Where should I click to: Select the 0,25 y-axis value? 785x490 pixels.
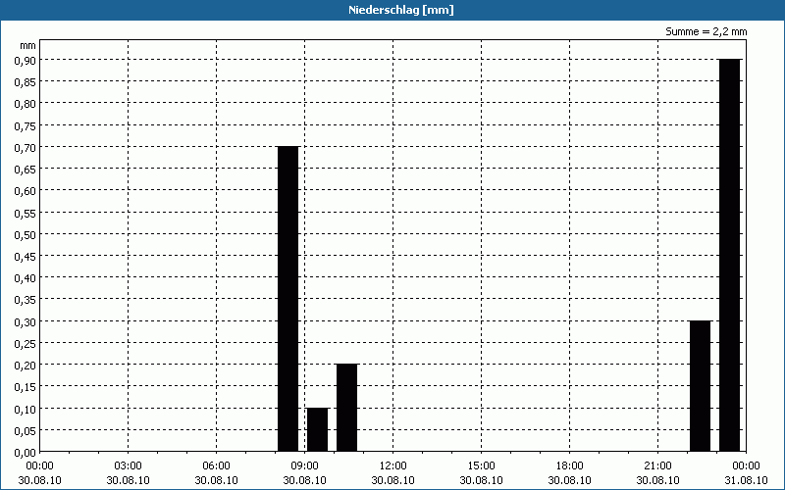[x=26, y=344]
